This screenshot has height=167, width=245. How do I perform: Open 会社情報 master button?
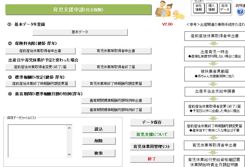click(198, 8)
